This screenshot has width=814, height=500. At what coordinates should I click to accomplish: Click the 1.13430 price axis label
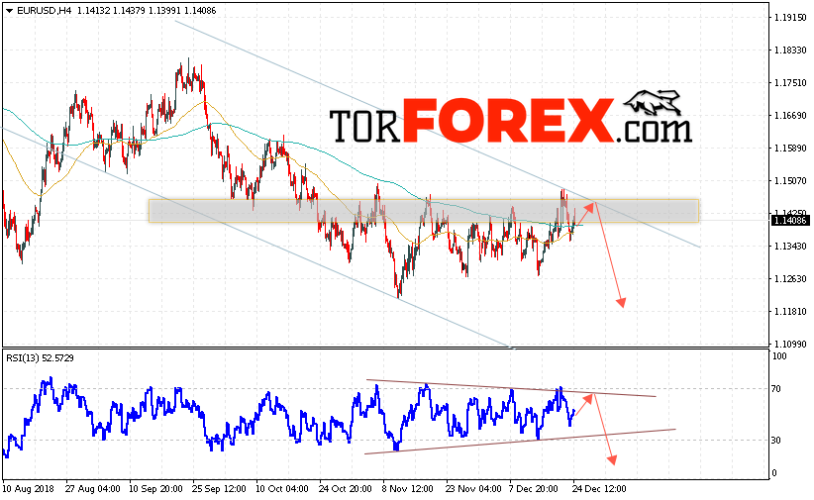[790, 247]
